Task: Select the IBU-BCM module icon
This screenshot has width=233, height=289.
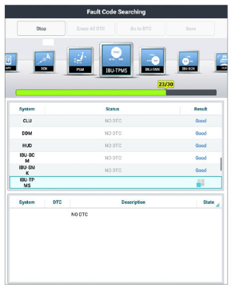Action: pyautogui.click(x=188, y=62)
